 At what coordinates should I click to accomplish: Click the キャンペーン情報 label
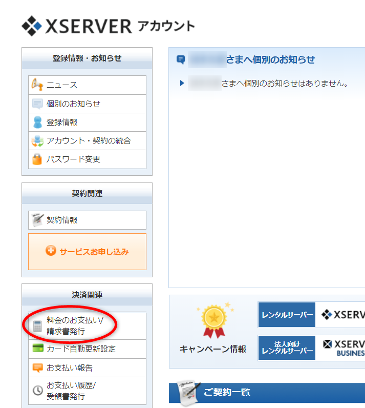[x=213, y=349]
